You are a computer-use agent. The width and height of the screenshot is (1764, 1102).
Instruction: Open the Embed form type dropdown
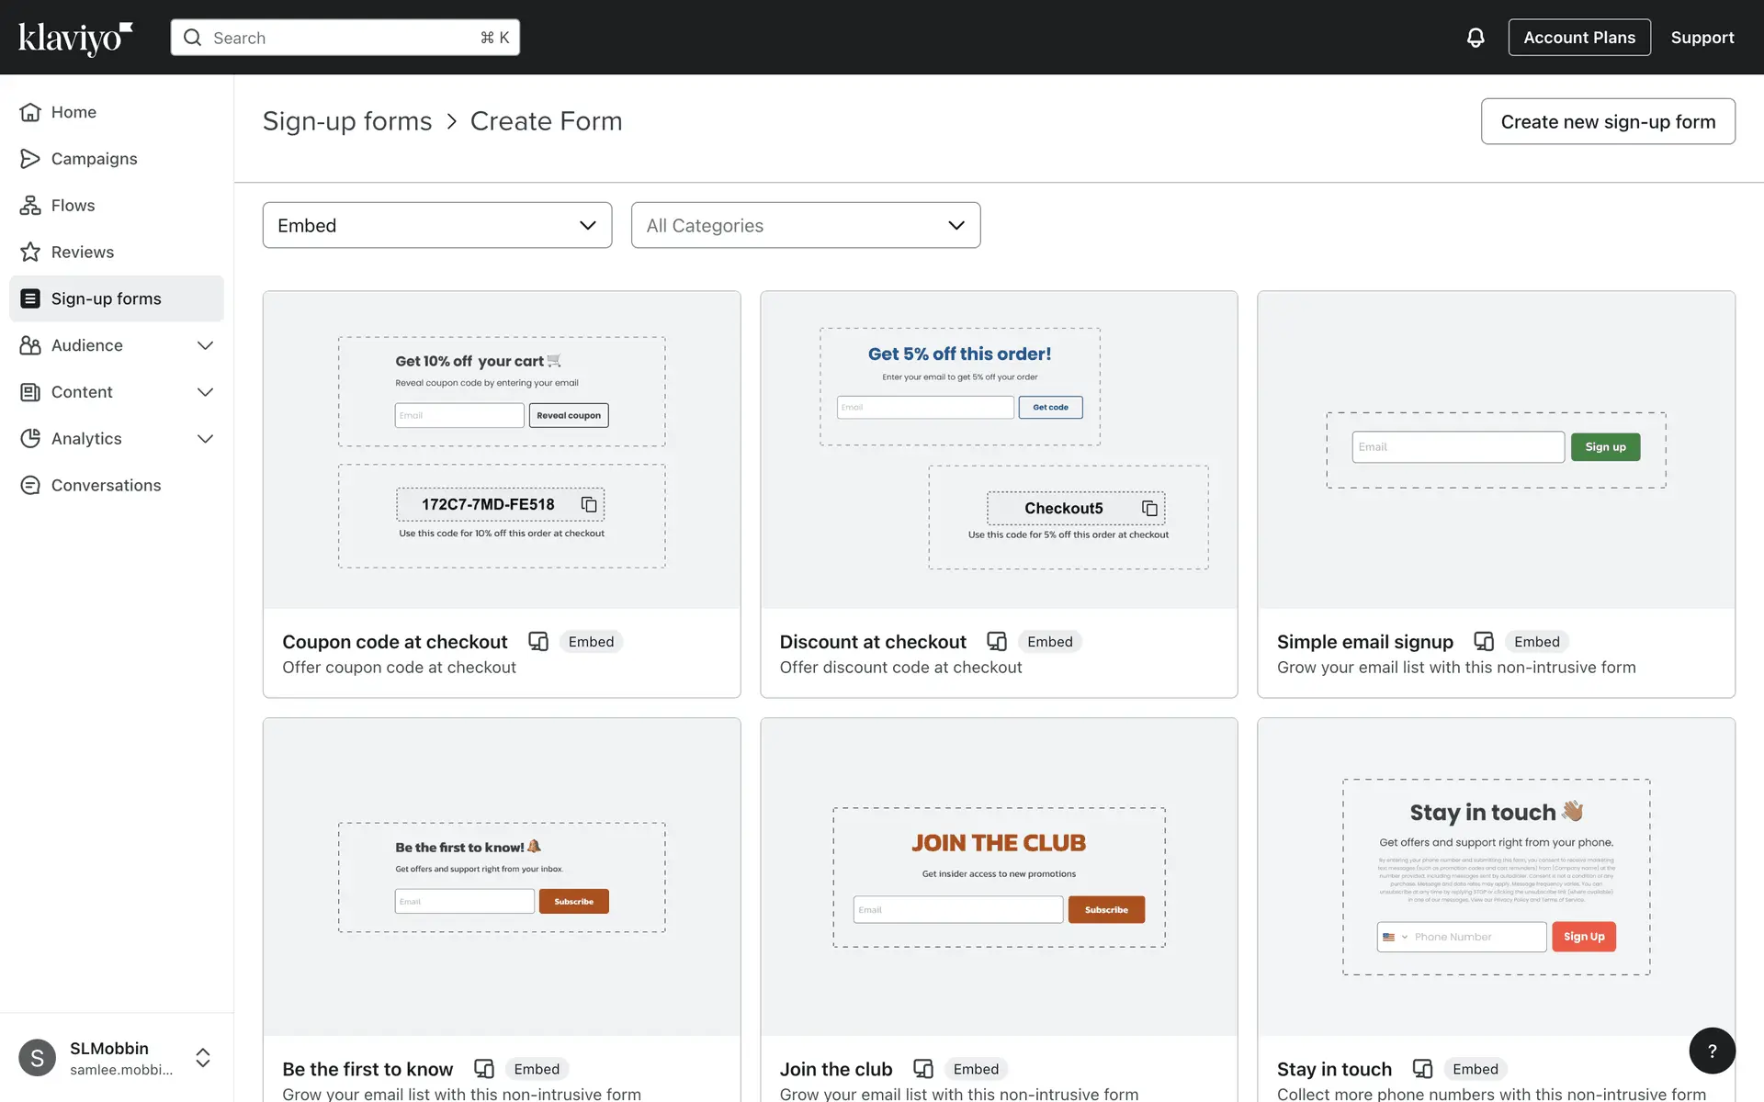click(x=437, y=225)
